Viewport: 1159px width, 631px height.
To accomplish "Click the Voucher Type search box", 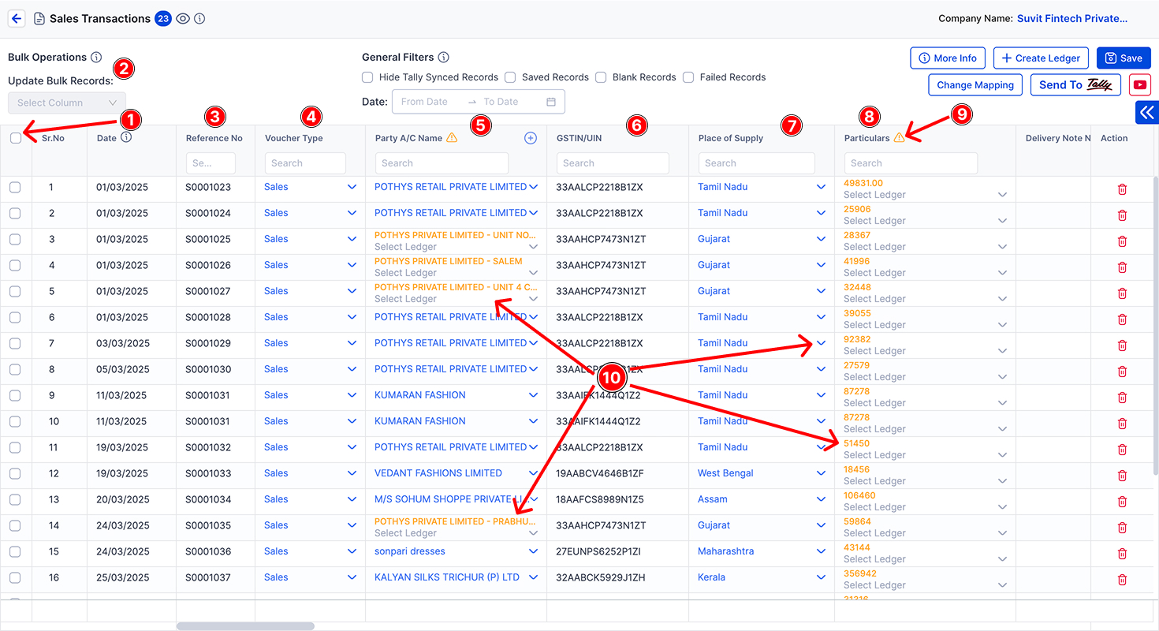I will pyautogui.click(x=305, y=163).
